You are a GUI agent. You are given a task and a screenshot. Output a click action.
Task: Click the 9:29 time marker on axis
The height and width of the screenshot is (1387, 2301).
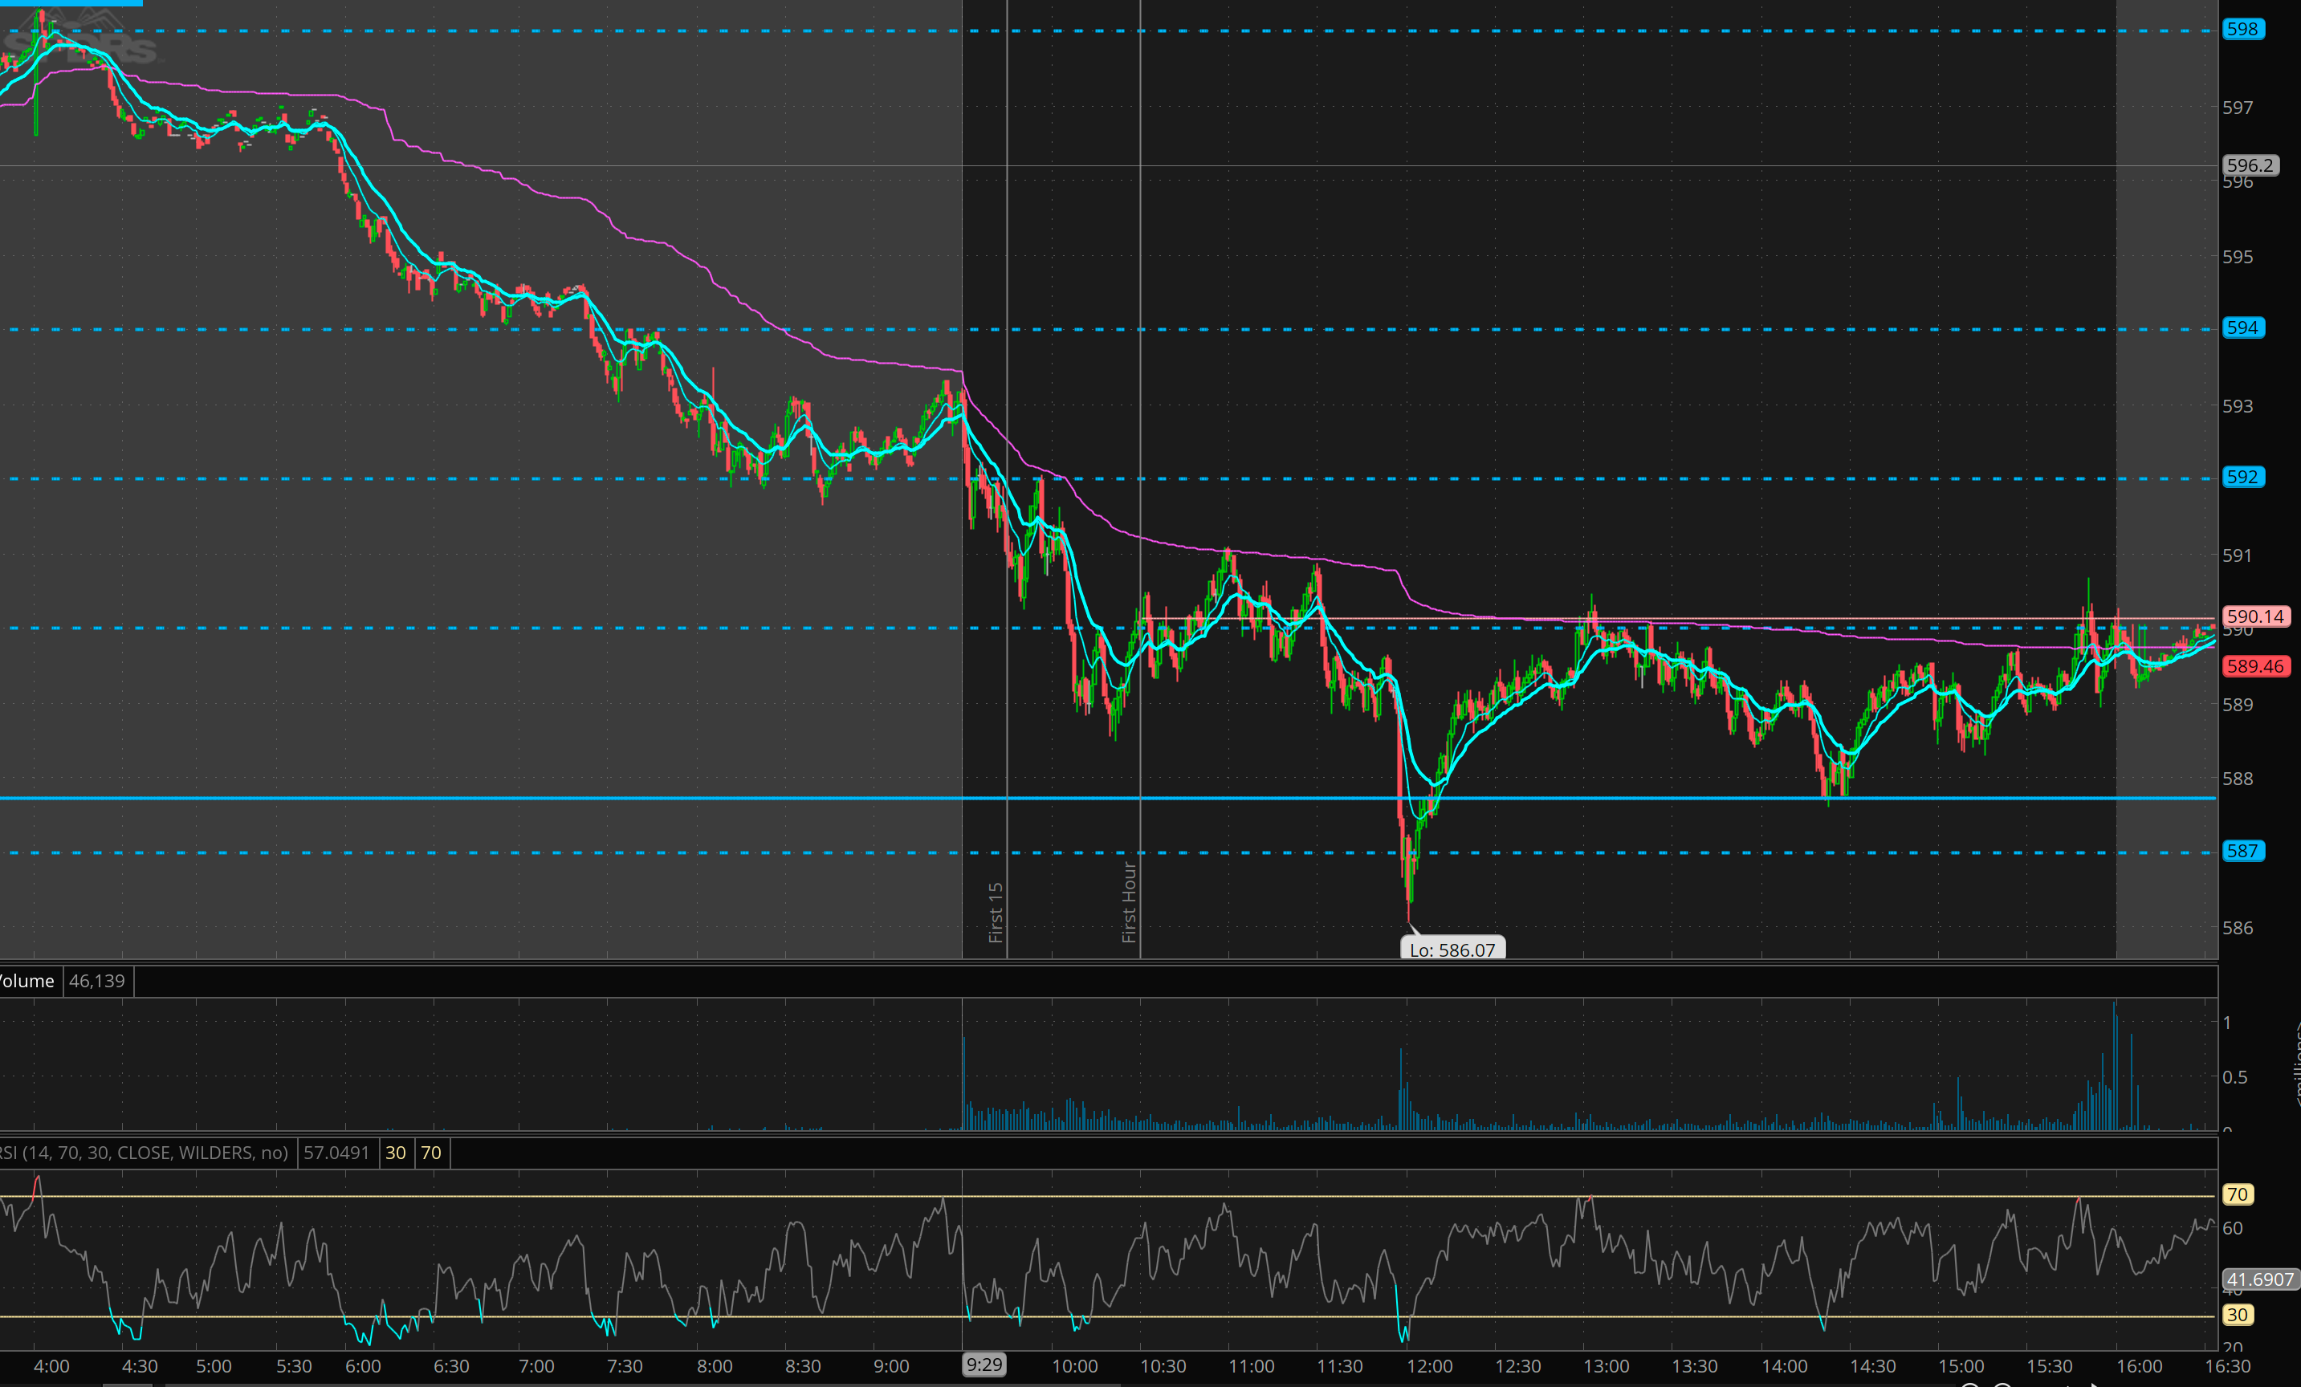pyautogui.click(x=984, y=1365)
